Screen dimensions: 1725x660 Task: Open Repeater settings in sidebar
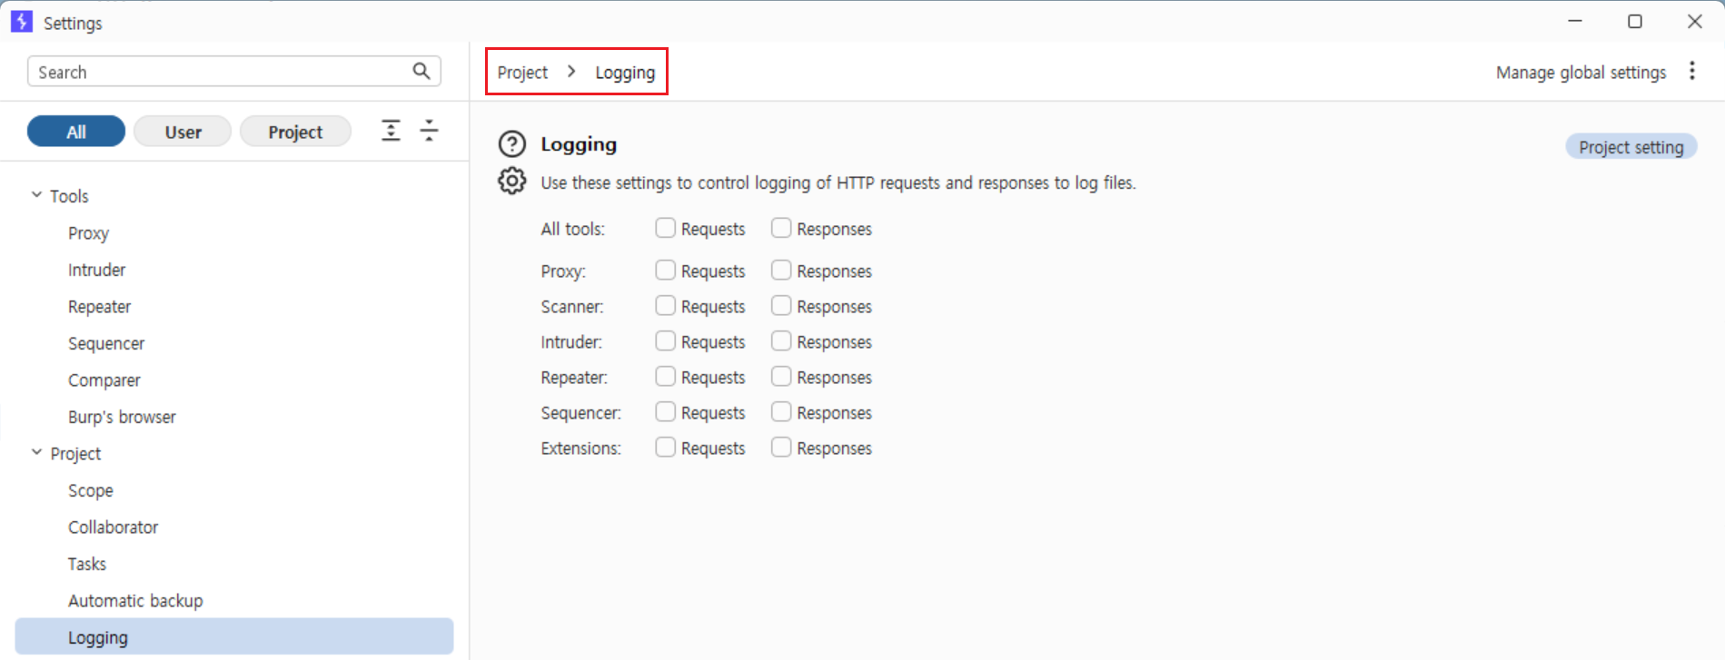(99, 307)
